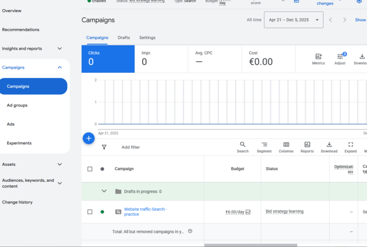This screenshot has width=367, height=247.
Task: Switch to the Drafts tab
Action: [x=124, y=38]
